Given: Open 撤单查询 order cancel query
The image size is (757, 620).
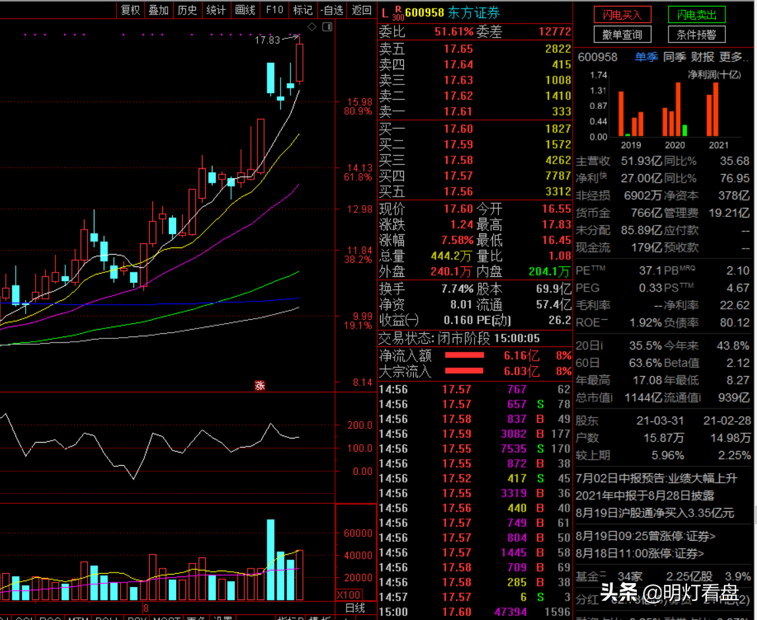Looking at the screenshot, I should [x=622, y=35].
